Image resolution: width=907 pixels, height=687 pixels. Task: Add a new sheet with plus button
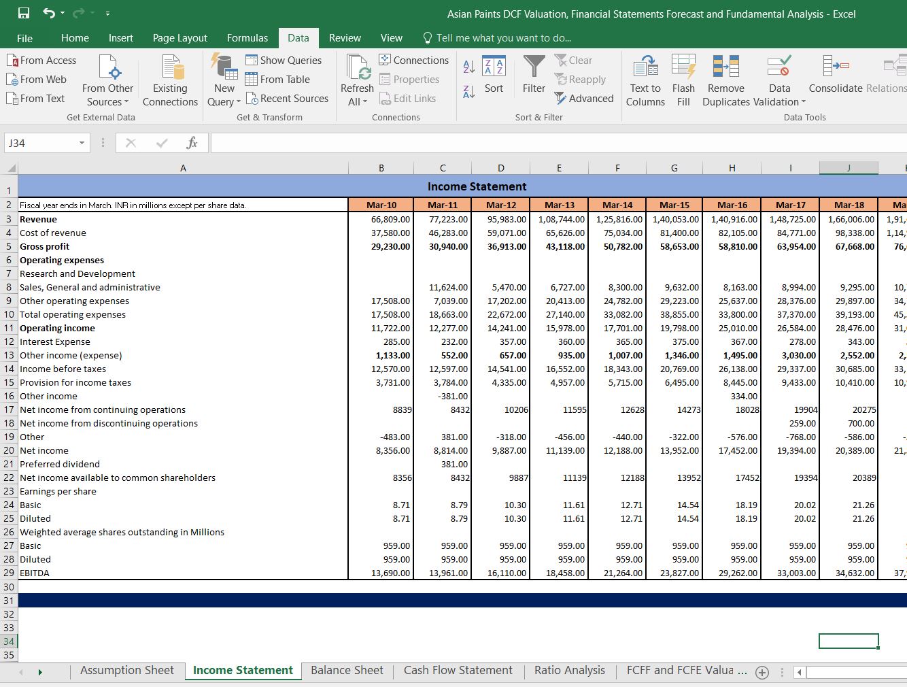click(x=762, y=672)
